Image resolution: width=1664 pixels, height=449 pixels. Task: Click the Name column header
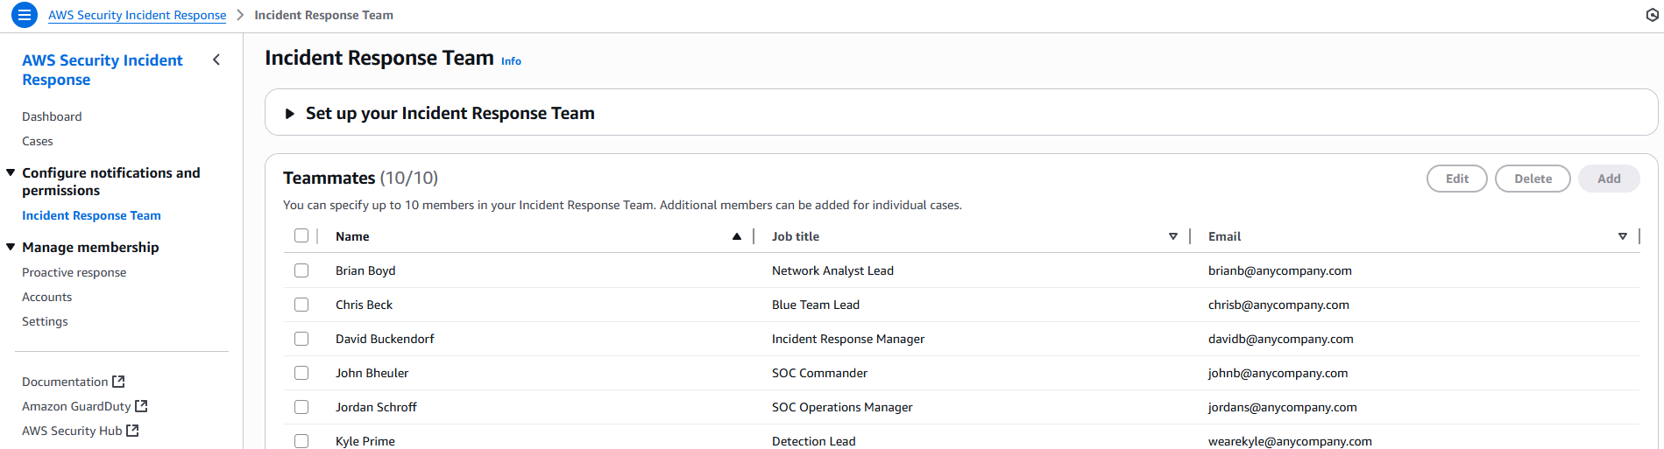pyautogui.click(x=352, y=236)
